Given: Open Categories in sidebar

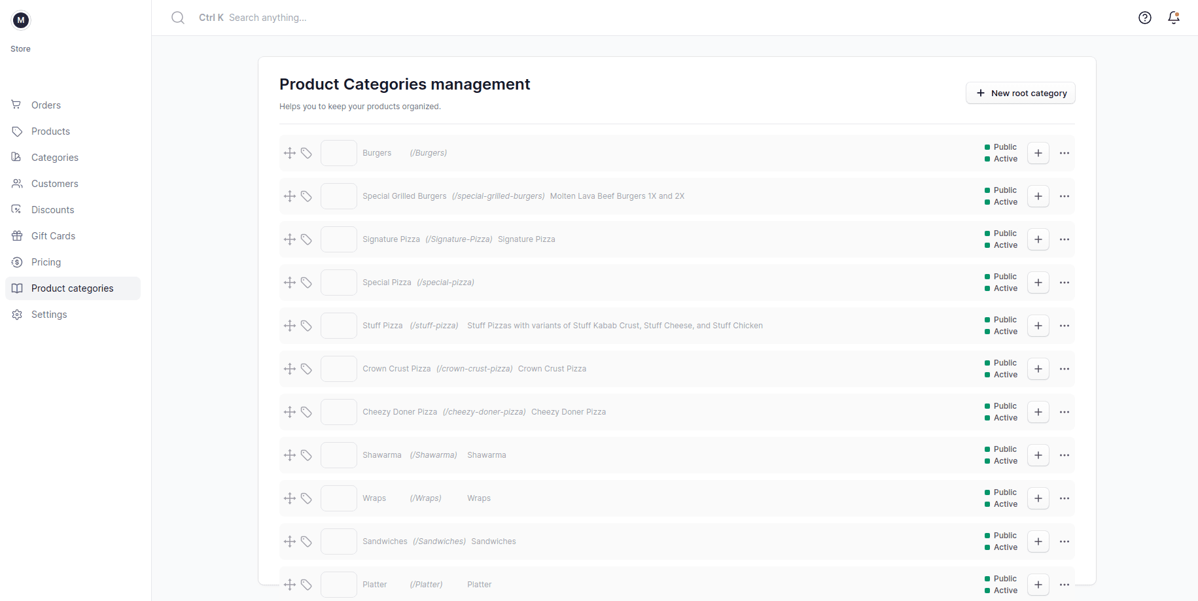Looking at the screenshot, I should click(73, 158).
